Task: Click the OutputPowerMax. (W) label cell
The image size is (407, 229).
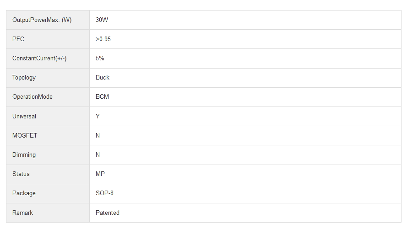Action: pyautogui.click(x=42, y=20)
